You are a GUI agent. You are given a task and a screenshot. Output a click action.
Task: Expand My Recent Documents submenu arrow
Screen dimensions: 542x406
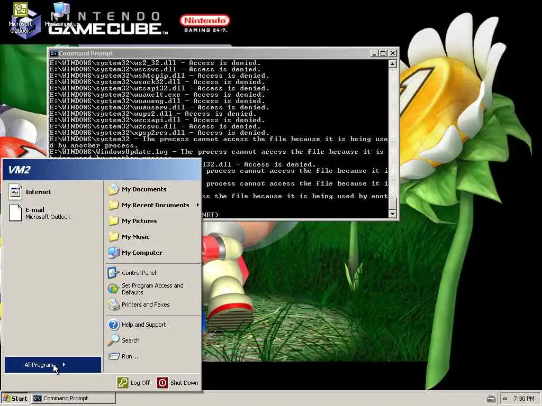point(198,205)
